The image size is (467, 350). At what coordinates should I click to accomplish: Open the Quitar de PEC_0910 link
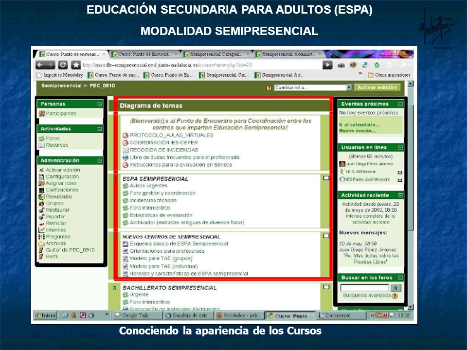pos(70,250)
